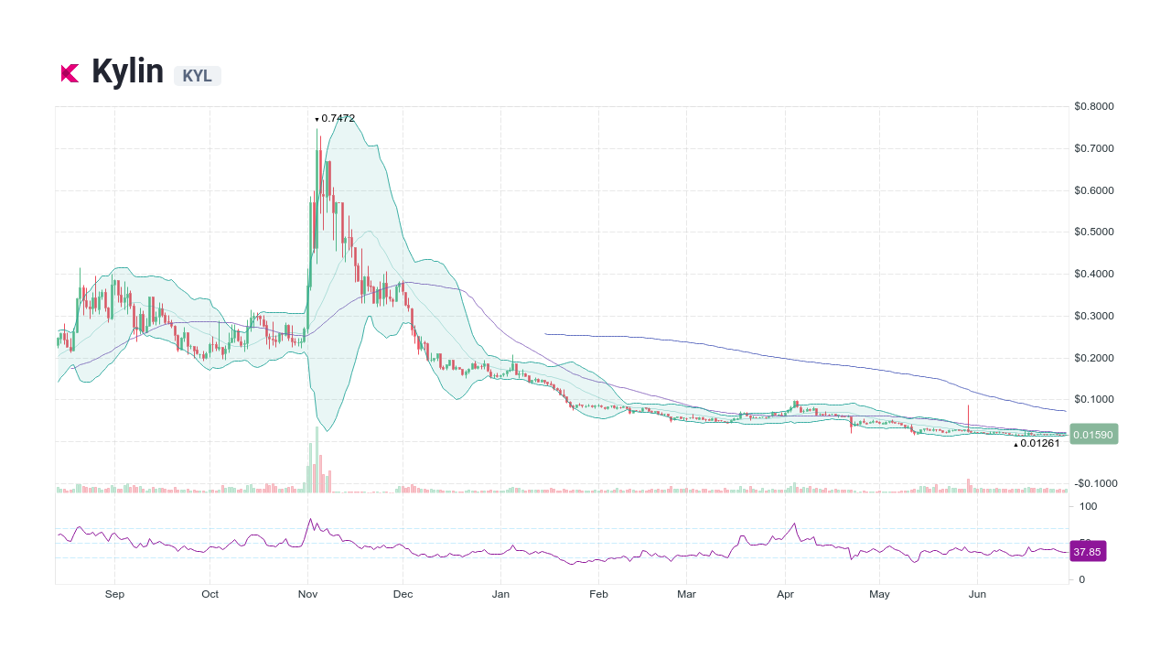Click the May date axis label
1171x659 pixels.
tap(879, 594)
